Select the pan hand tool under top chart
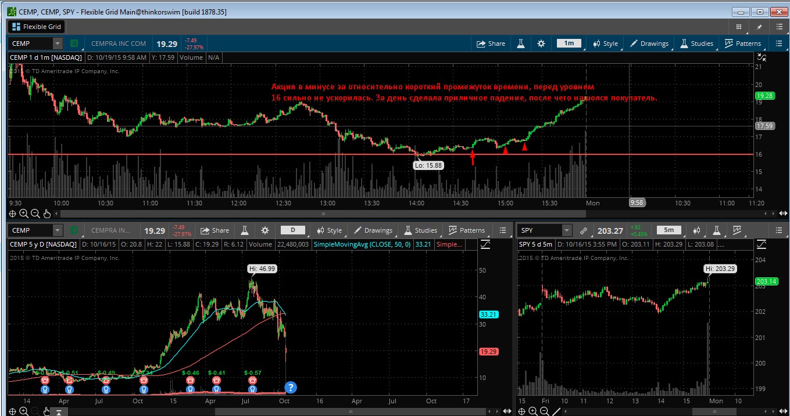 point(47,214)
